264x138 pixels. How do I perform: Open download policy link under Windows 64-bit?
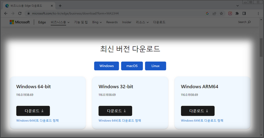tap(37, 121)
